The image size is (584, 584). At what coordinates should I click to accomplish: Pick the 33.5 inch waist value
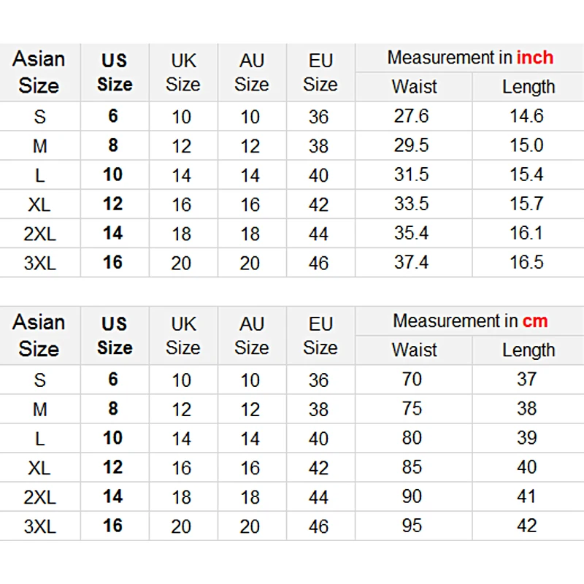pyautogui.click(x=412, y=204)
